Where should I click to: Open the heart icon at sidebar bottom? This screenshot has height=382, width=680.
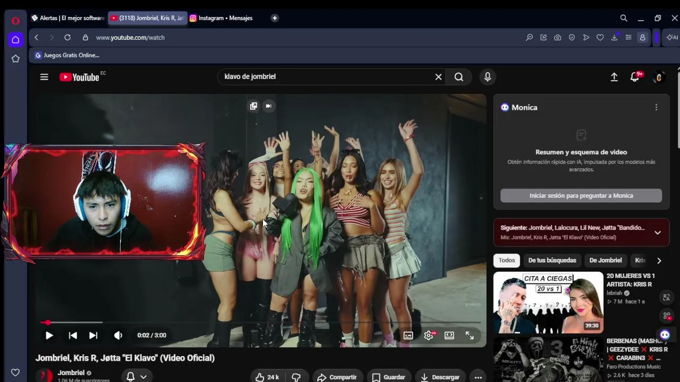tap(15, 372)
